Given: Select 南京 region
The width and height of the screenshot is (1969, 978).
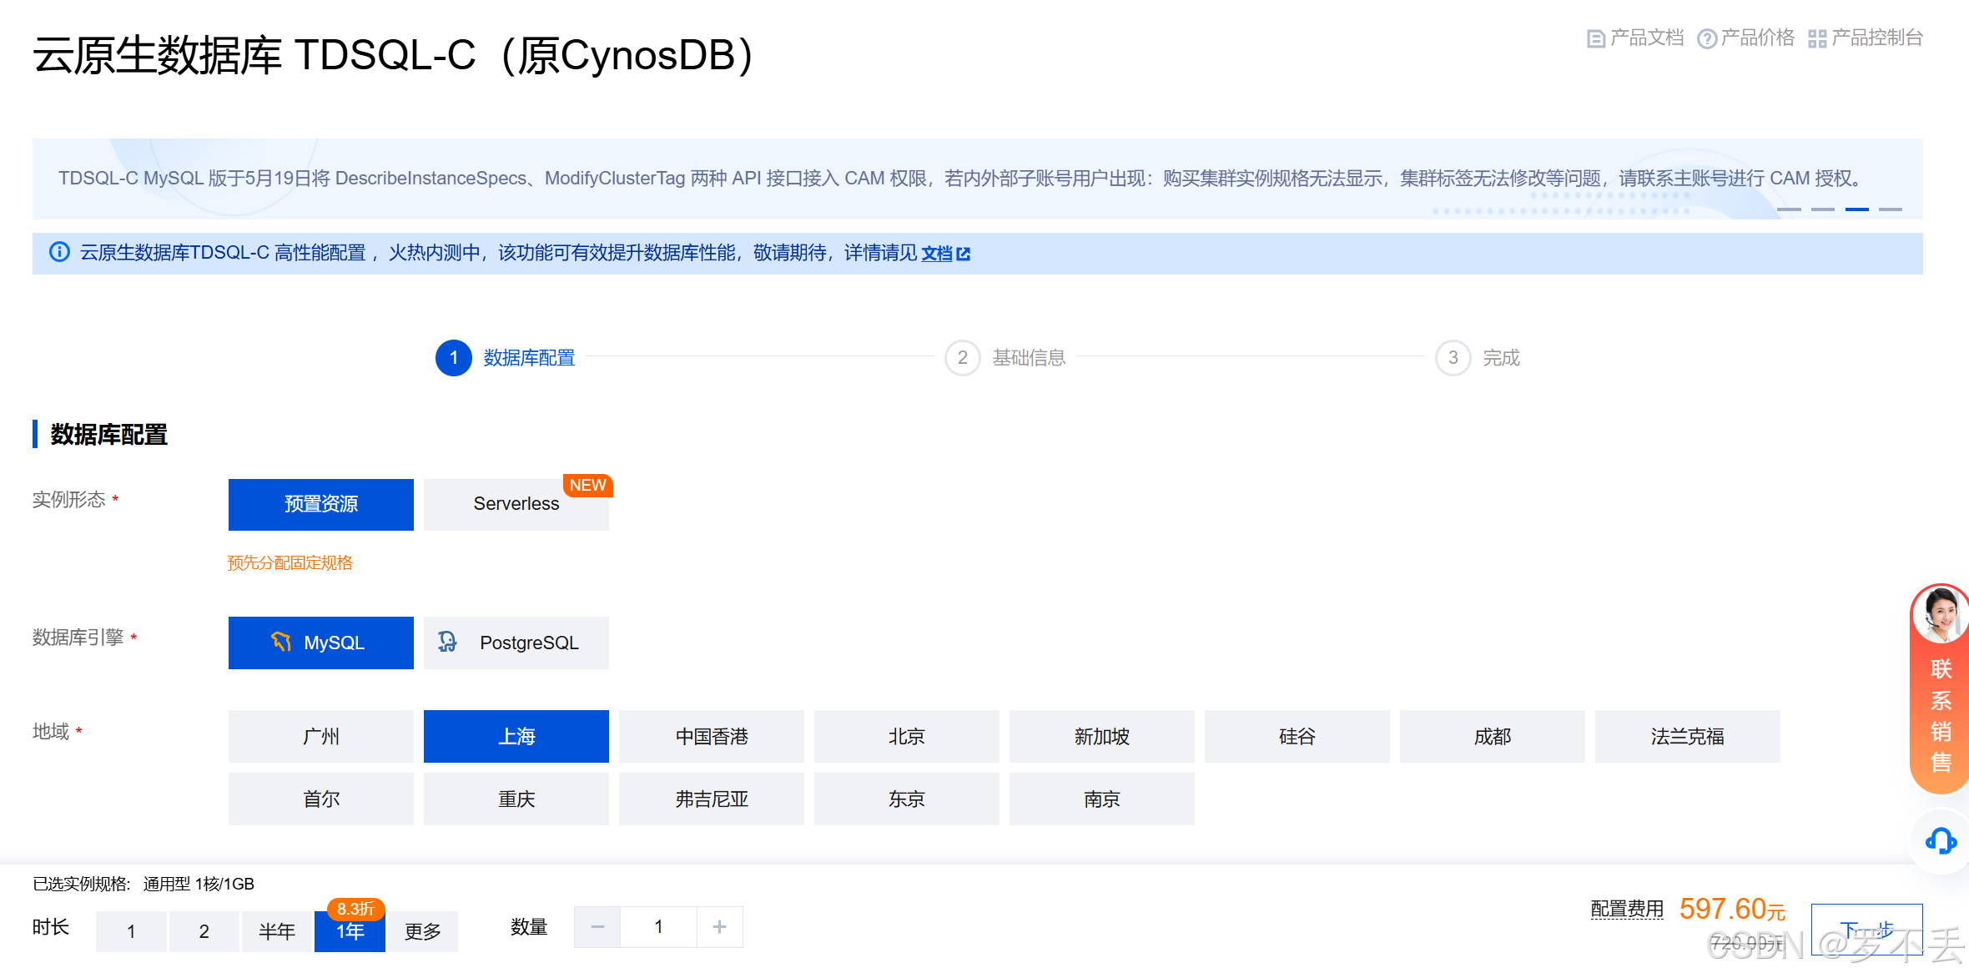Looking at the screenshot, I should coord(1102,799).
